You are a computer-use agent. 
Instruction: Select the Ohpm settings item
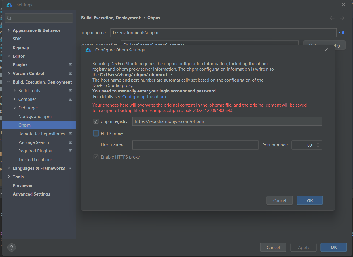click(39, 125)
